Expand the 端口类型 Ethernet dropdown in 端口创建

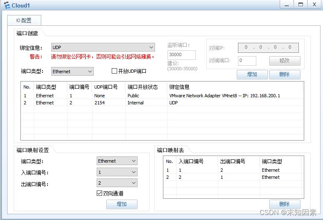click(x=72, y=72)
